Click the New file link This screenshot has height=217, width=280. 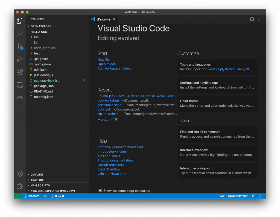click(x=104, y=59)
